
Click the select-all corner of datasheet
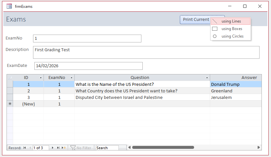(10, 78)
